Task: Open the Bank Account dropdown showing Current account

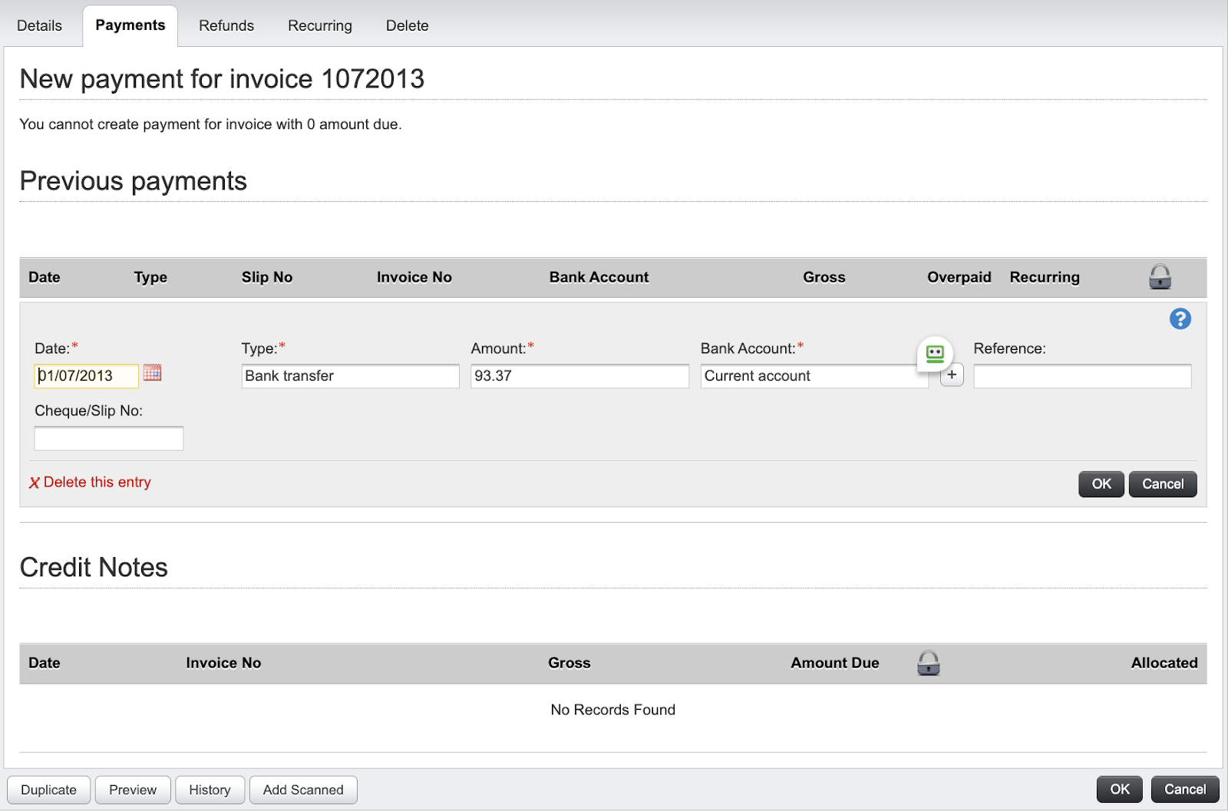Action: (x=814, y=376)
